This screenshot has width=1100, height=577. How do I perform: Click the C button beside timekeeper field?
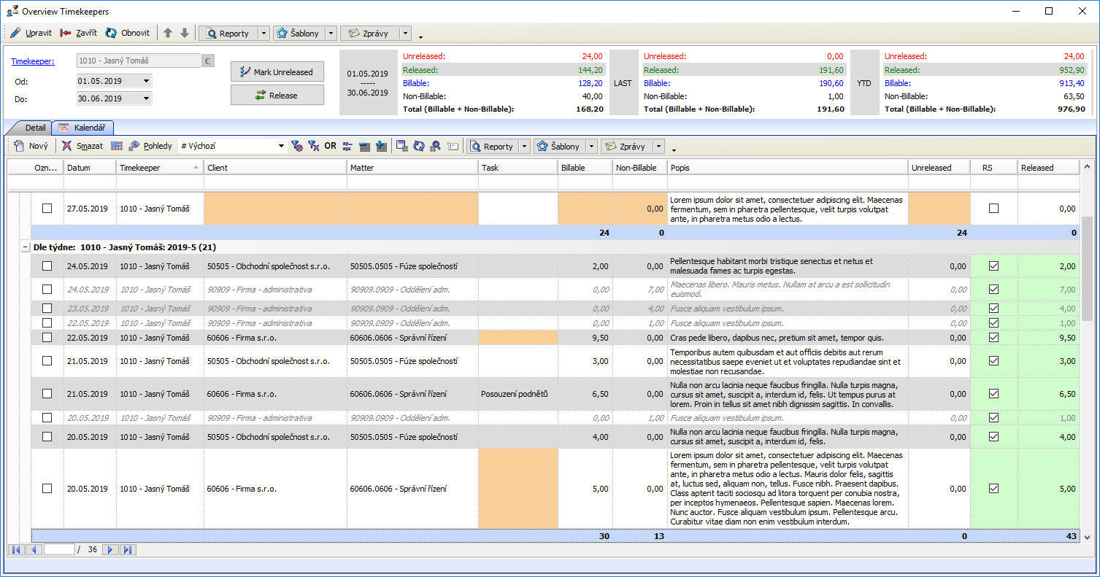[208, 61]
